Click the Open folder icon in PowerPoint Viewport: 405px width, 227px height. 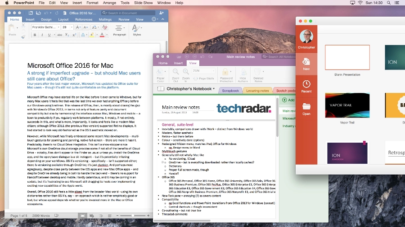[306, 109]
